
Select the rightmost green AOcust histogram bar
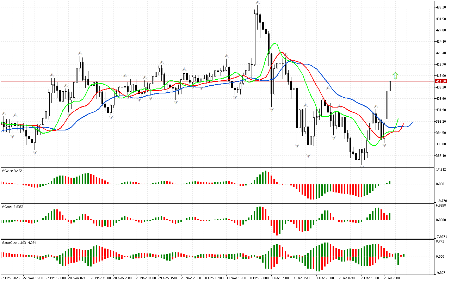coord(390,182)
